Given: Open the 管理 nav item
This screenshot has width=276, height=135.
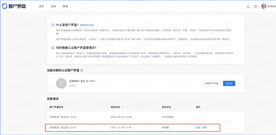Looking at the screenshot, I should pos(65,6).
